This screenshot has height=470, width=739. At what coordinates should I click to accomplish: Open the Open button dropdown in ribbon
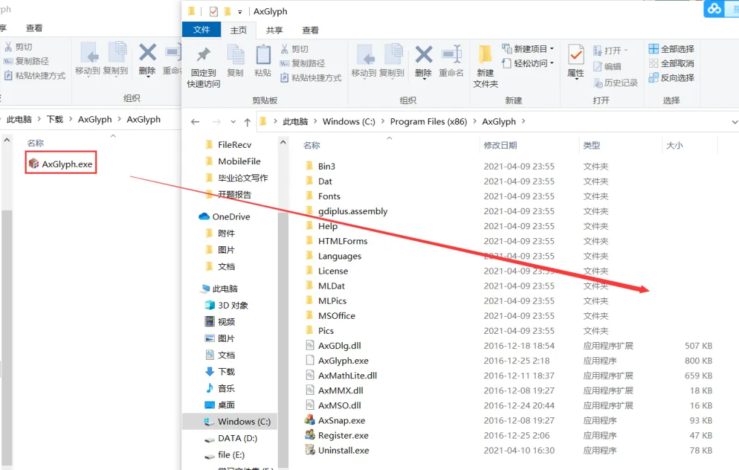point(611,50)
